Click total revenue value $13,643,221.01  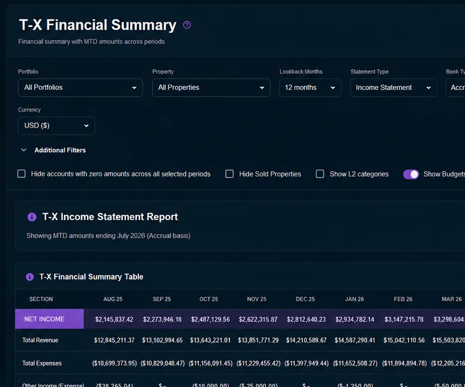pos(210,340)
